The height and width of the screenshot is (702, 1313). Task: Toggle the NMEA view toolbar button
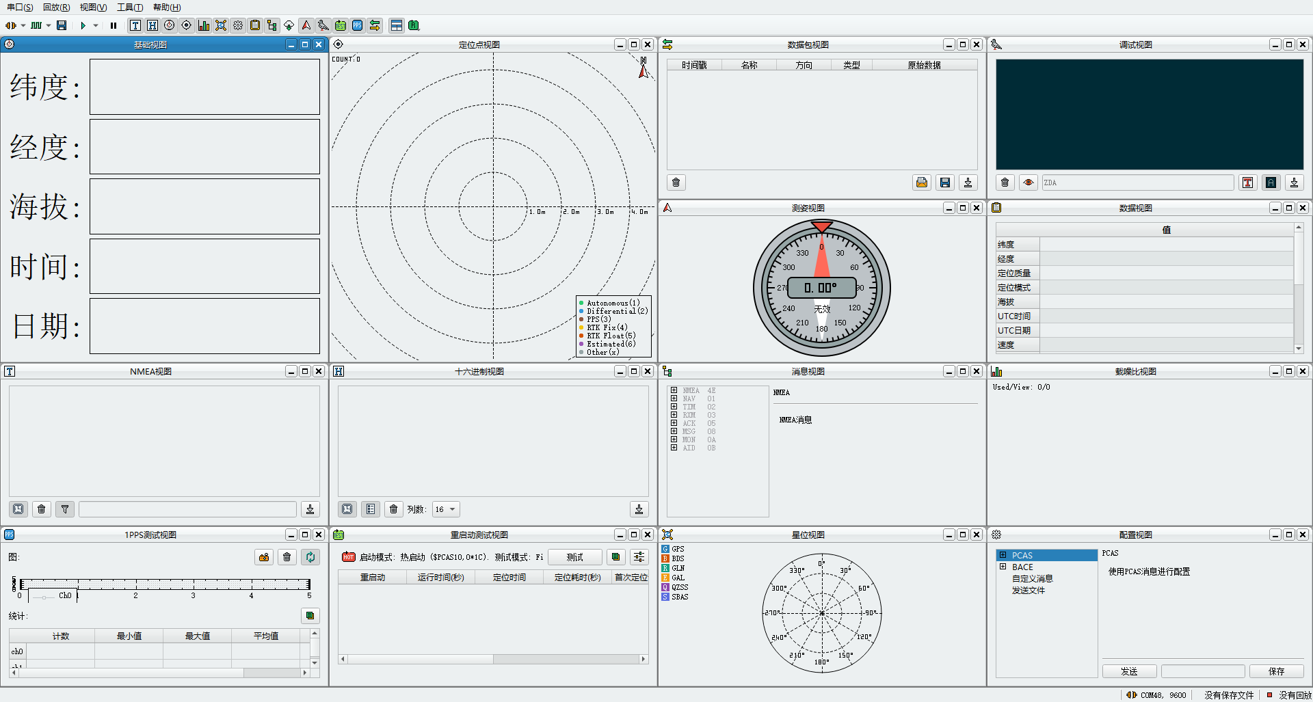[135, 25]
